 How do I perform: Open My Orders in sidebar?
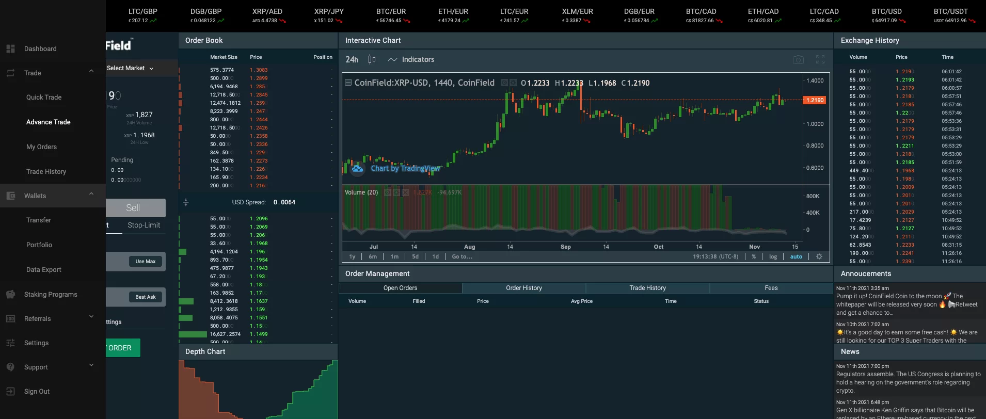pyautogui.click(x=41, y=147)
